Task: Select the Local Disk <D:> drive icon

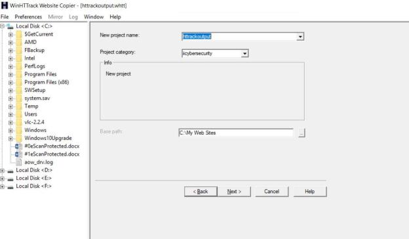Action: [x=10, y=171]
